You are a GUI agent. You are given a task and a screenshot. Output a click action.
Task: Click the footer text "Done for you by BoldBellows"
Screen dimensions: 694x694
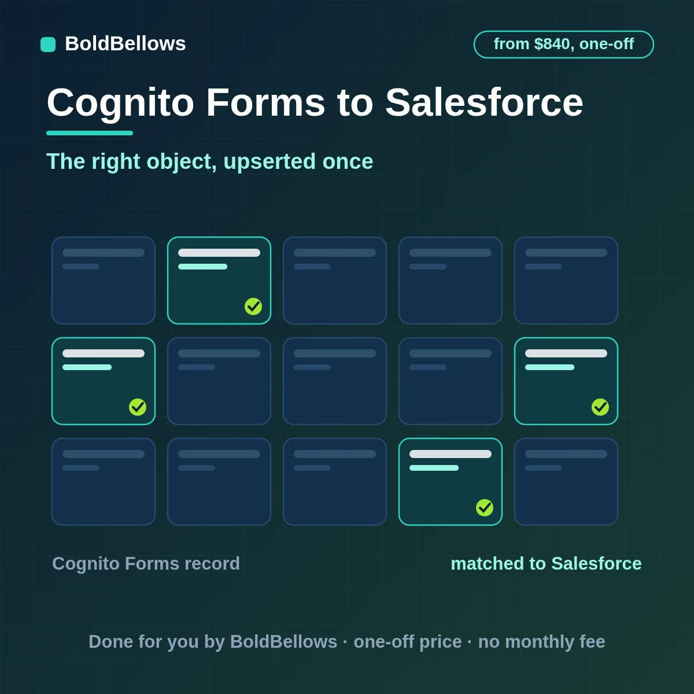tap(213, 642)
